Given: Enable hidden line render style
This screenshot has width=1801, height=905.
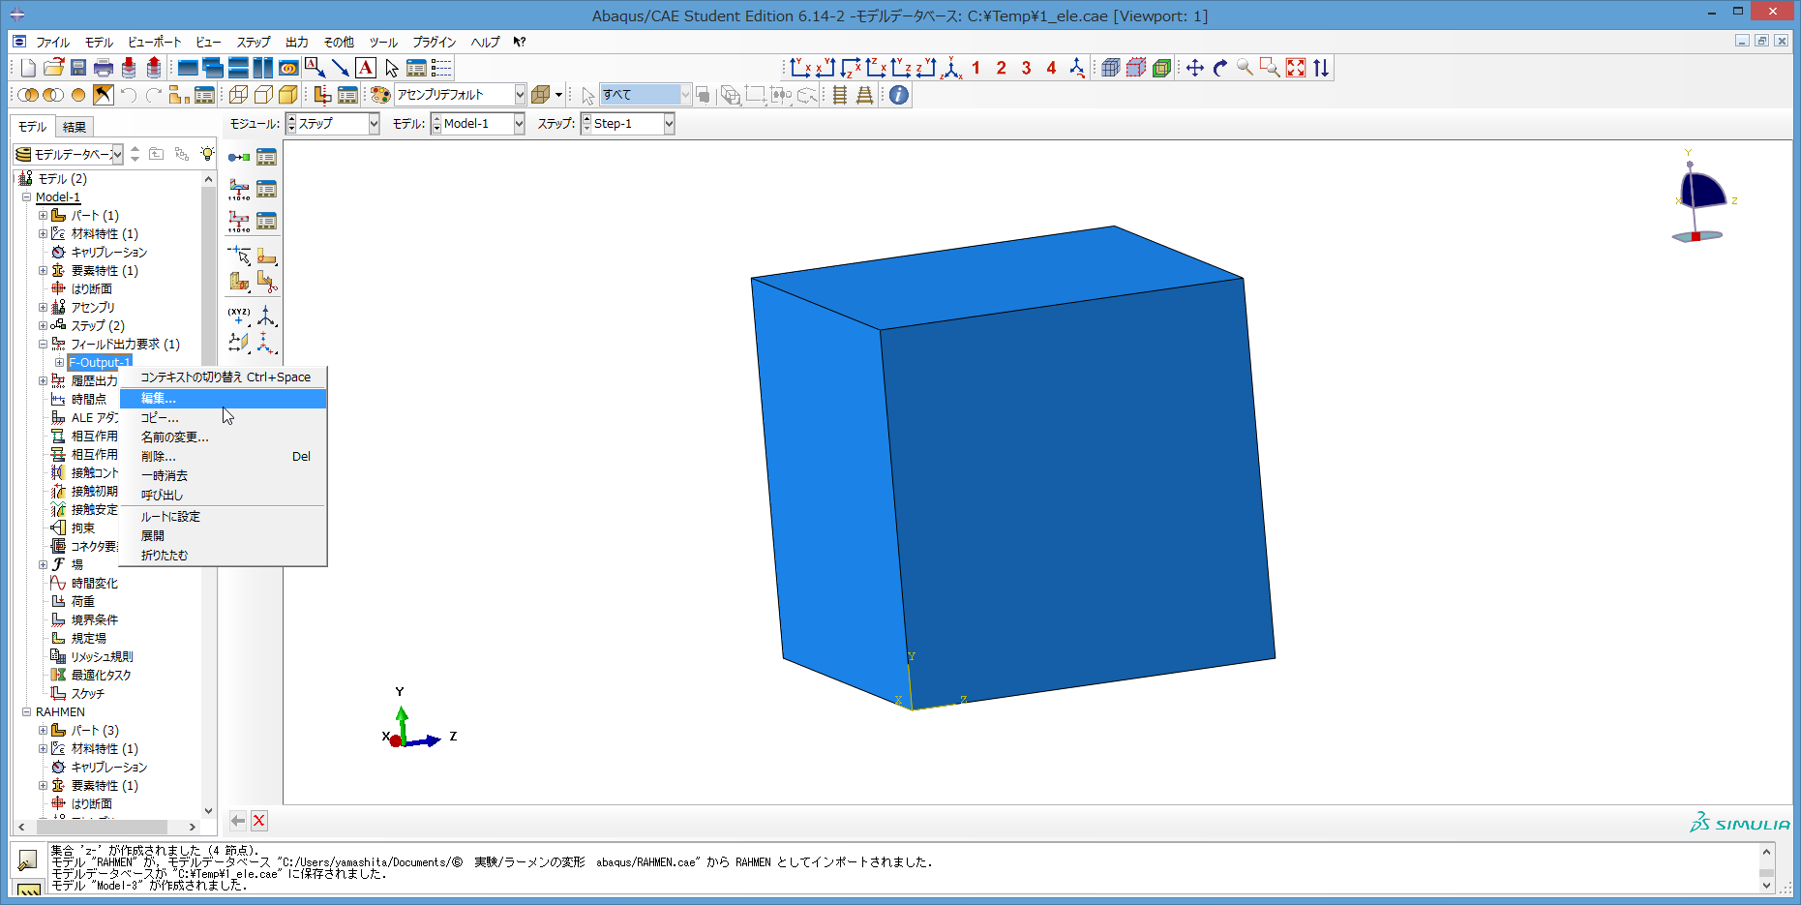Looking at the screenshot, I should click(263, 95).
